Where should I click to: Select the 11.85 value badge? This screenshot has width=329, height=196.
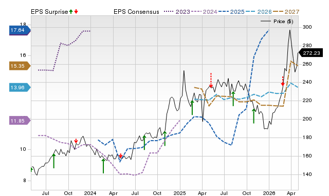point(20,121)
